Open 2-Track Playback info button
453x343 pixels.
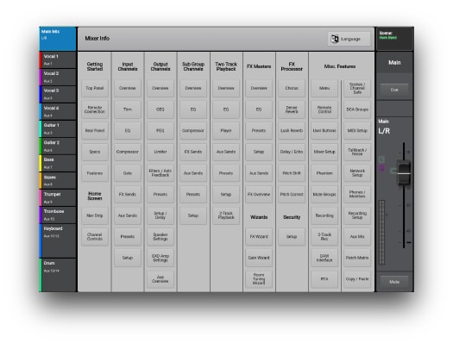pyautogui.click(x=226, y=215)
